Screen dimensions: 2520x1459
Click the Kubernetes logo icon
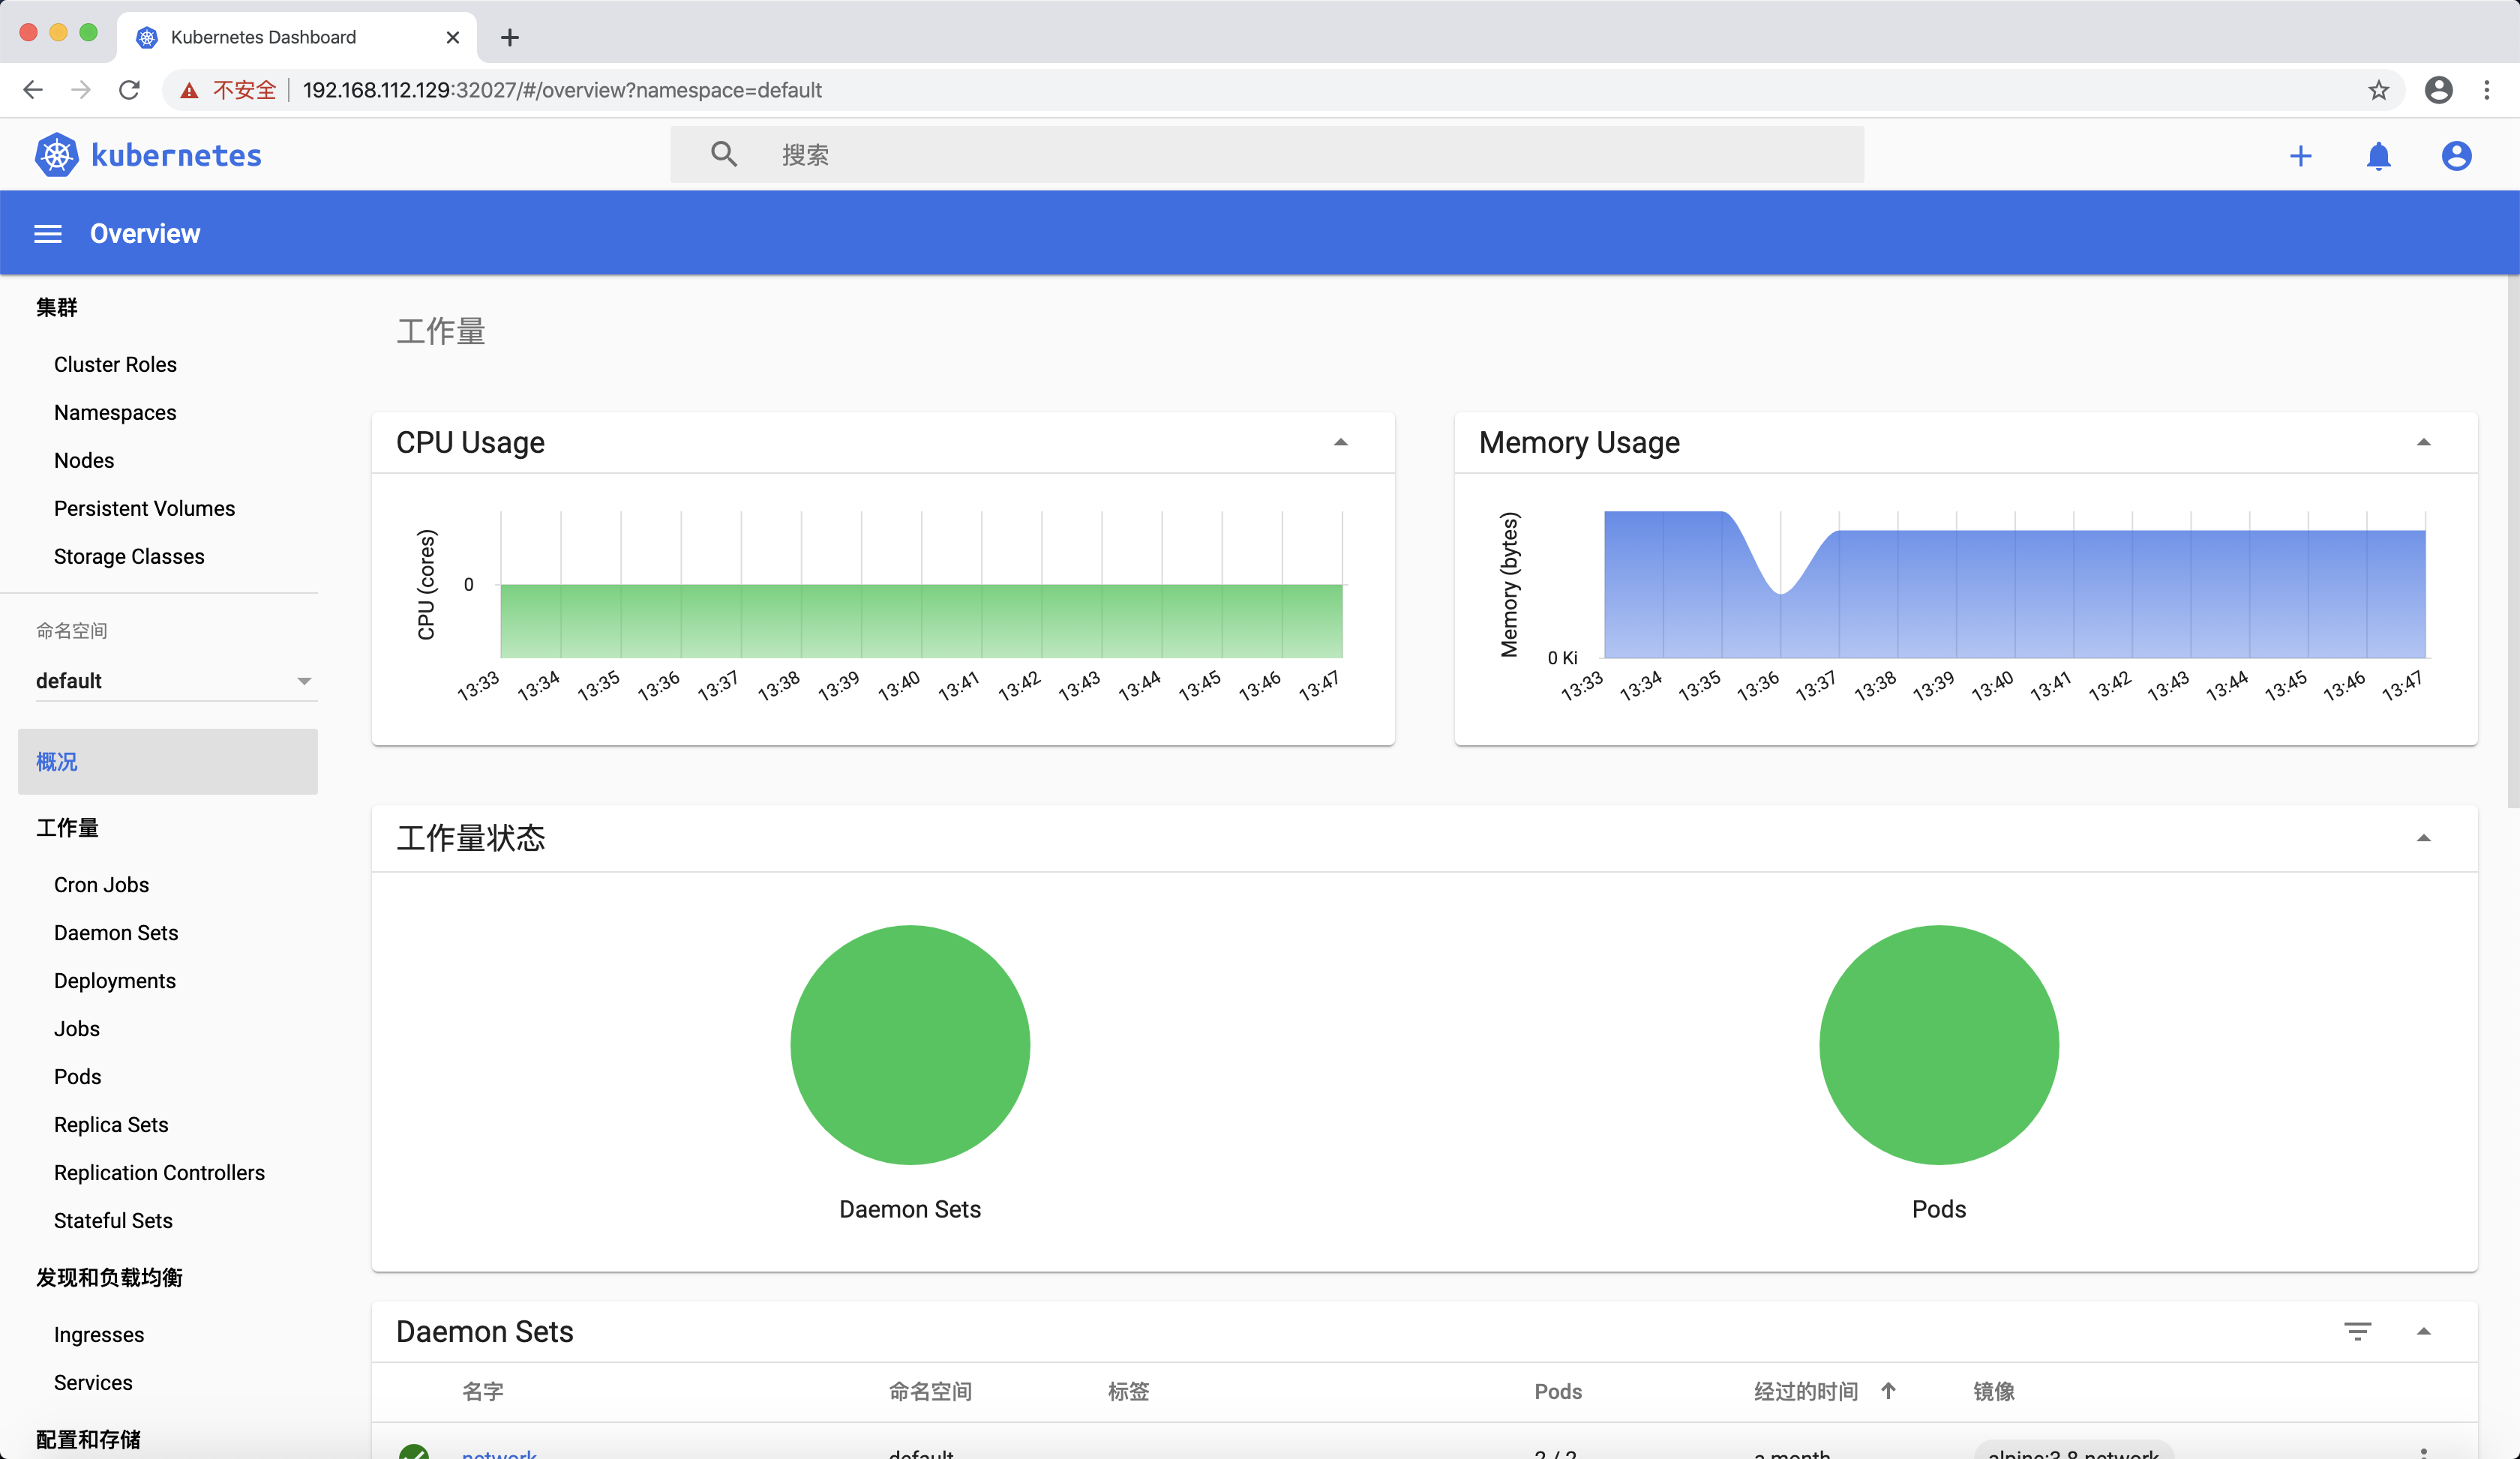[57, 155]
